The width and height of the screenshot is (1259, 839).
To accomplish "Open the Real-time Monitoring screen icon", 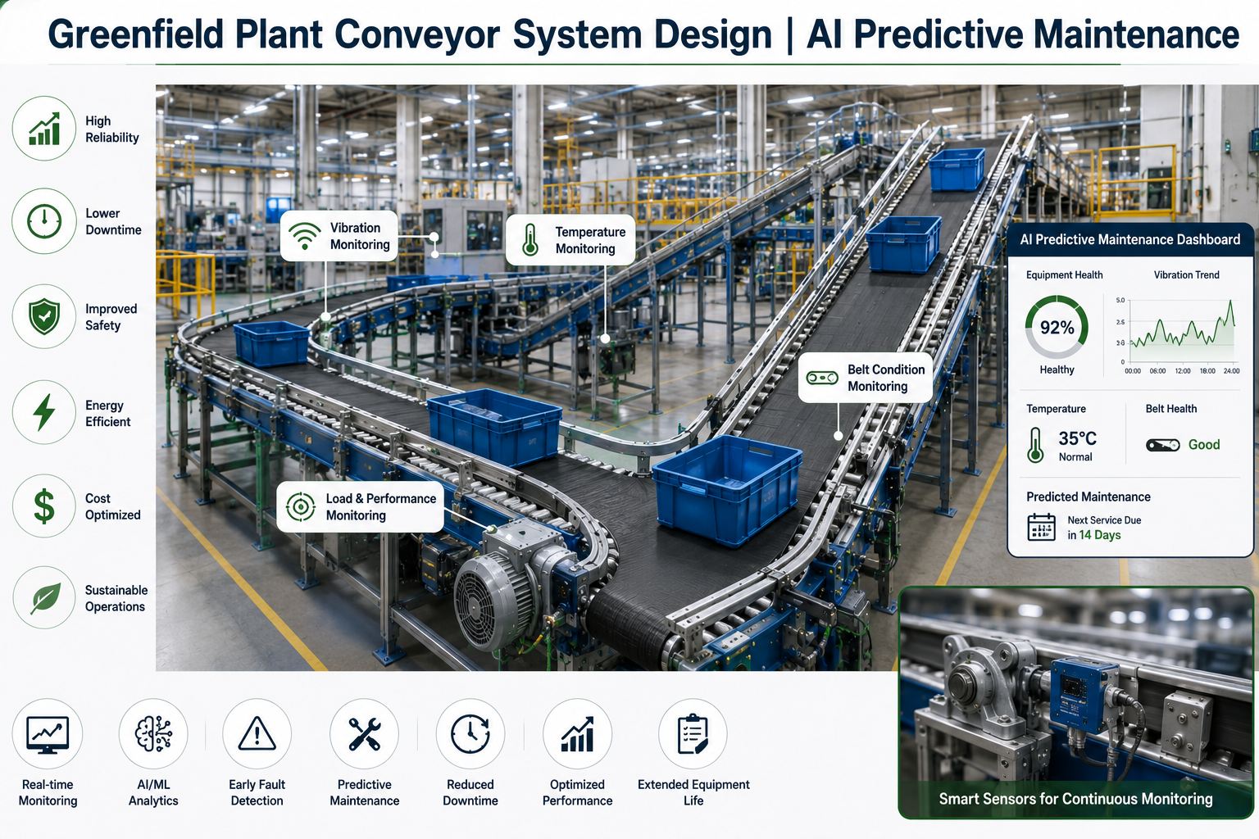I will click(x=48, y=733).
